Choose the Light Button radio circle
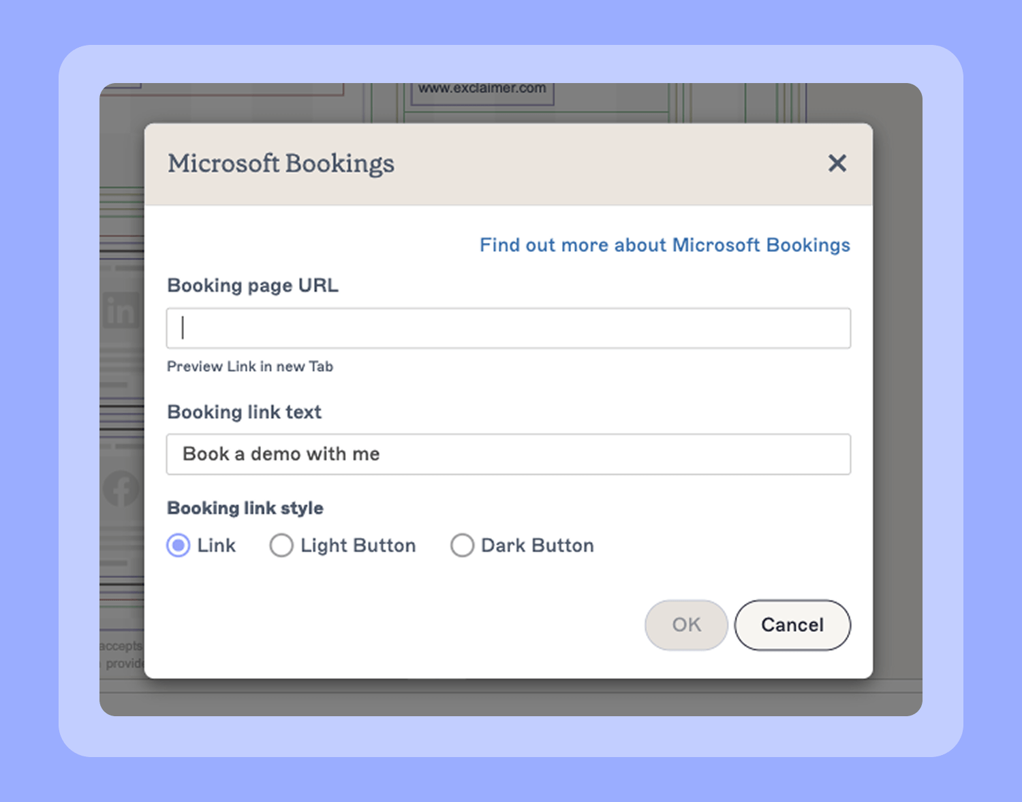The width and height of the screenshot is (1022, 802). click(x=281, y=545)
